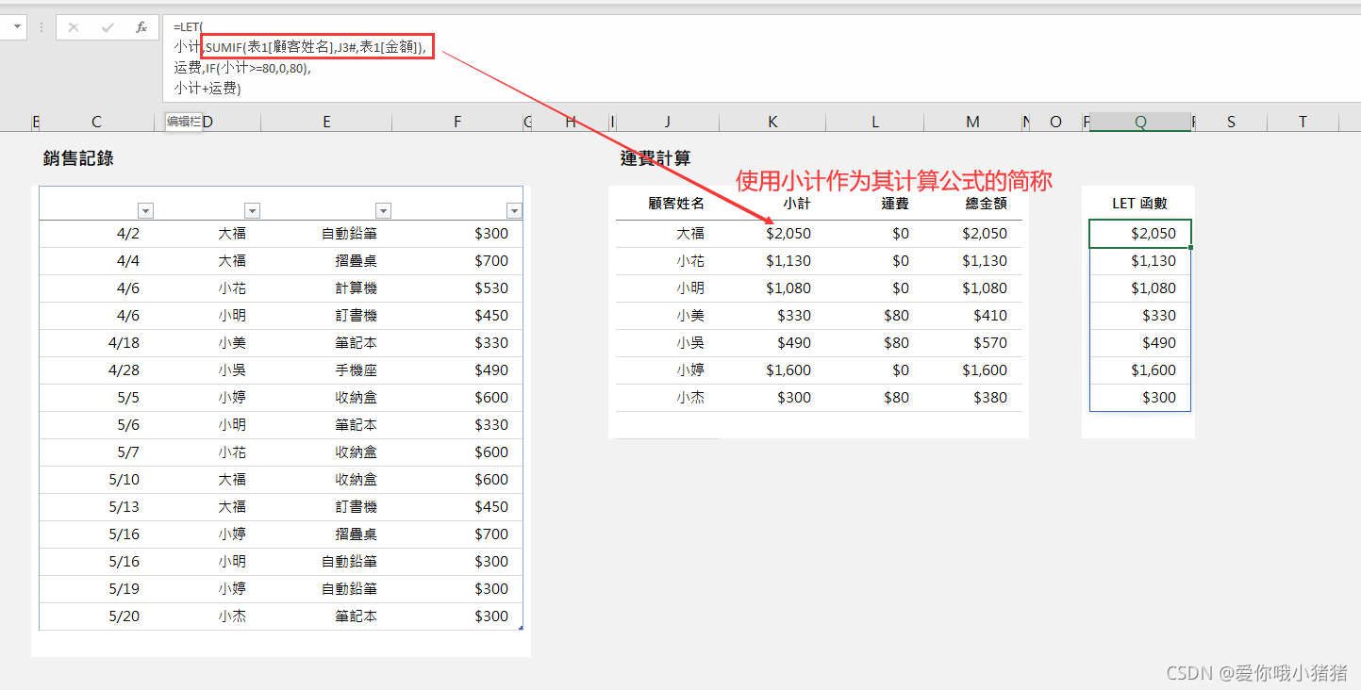Image resolution: width=1361 pixels, height=690 pixels.
Task: Select the $530 amount cell
Action: click(457, 288)
